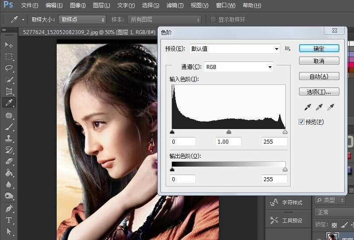
Task: Select the 5277624_152052082309_2.jpg document tab
Action: (x=89, y=32)
